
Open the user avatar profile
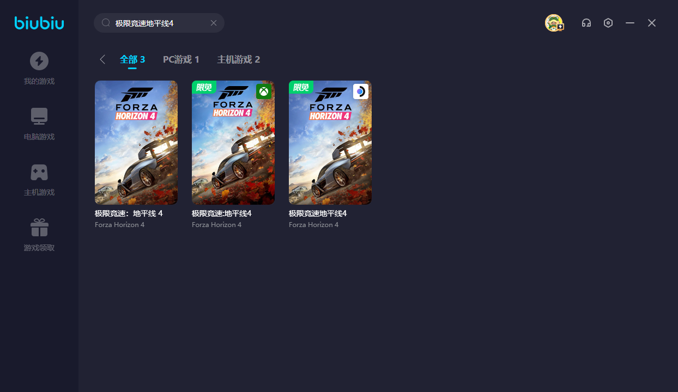click(x=554, y=23)
